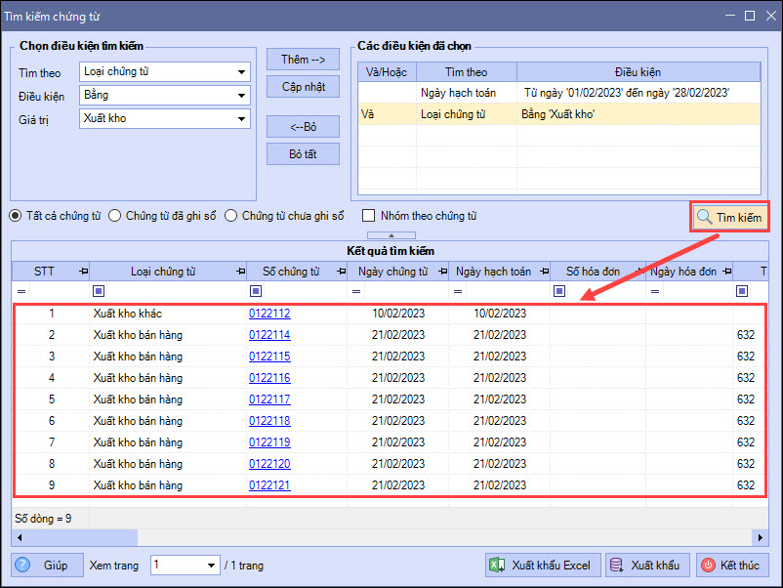Viewport: 783px width, 588px height.
Task: Pin the Số chứng từ column header
Action: (x=337, y=272)
